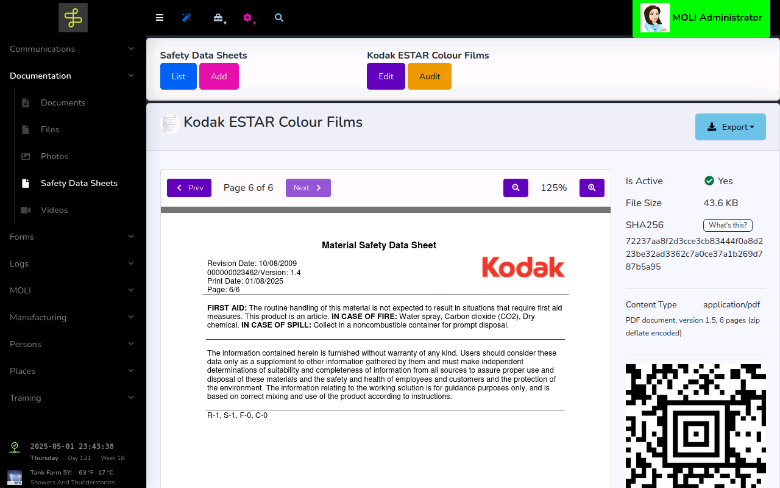Open the magic wand tool icon
This screenshot has height=488, width=780.
coord(186,18)
